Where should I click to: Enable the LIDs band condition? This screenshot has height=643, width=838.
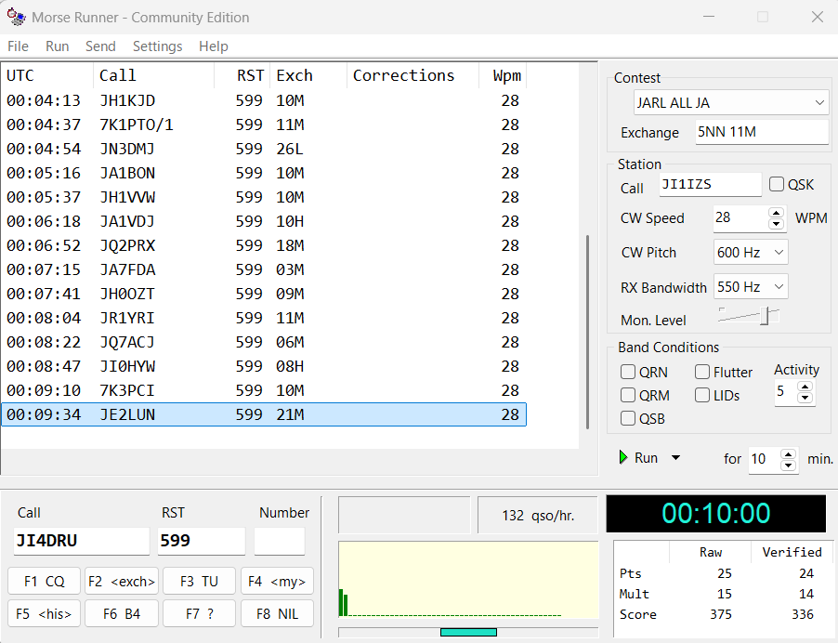(702, 395)
